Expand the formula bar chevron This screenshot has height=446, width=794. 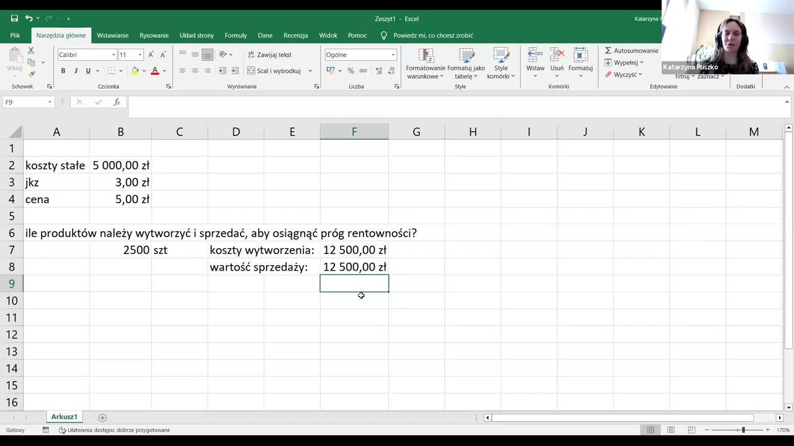pyautogui.click(x=787, y=102)
